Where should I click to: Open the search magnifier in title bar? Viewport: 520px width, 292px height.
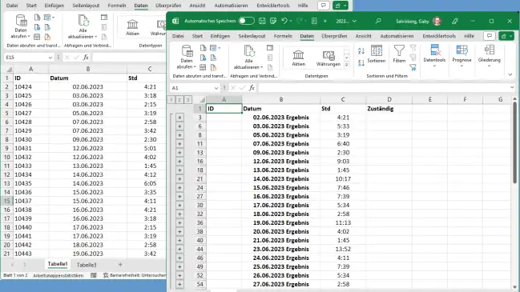tap(378, 21)
